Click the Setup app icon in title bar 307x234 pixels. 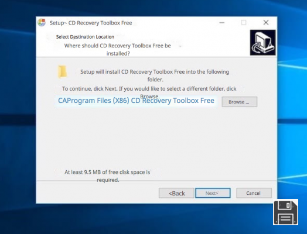coord(42,23)
